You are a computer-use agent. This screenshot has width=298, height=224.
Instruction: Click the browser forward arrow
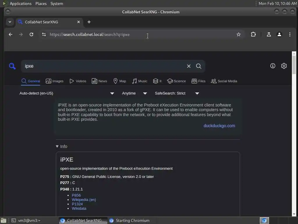pos(21,34)
